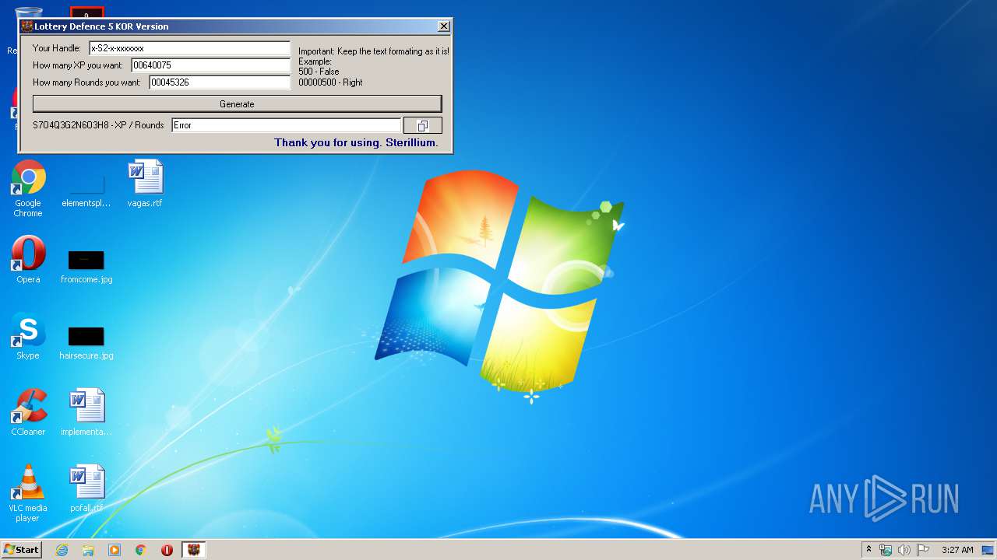Open Windows Media Player taskbar icon
This screenshot has width=997, height=560.
tap(114, 550)
